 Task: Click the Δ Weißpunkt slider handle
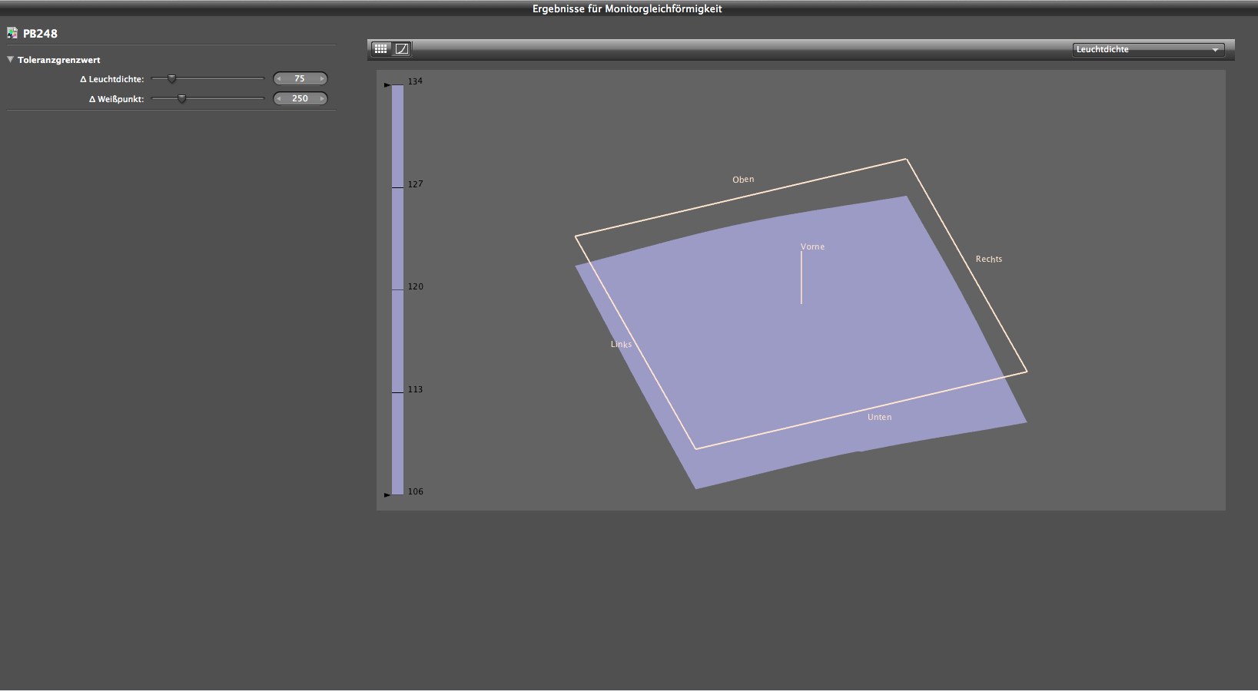coord(182,98)
